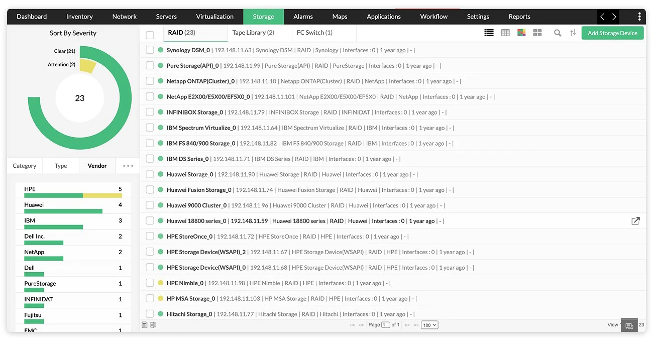
Task: Open HPE Storage Device(WSAPI)_0 device link
Action: [206, 268]
